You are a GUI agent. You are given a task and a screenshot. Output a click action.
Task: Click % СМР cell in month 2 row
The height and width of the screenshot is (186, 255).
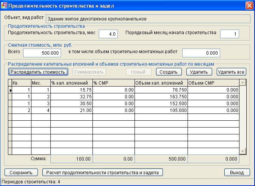tap(114, 97)
